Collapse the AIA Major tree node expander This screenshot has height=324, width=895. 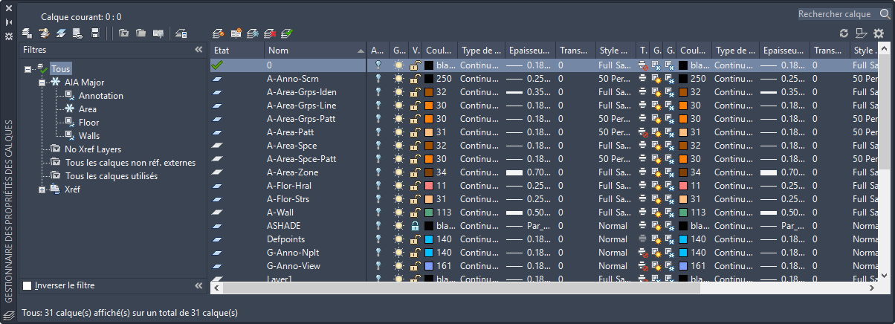click(x=42, y=82)
